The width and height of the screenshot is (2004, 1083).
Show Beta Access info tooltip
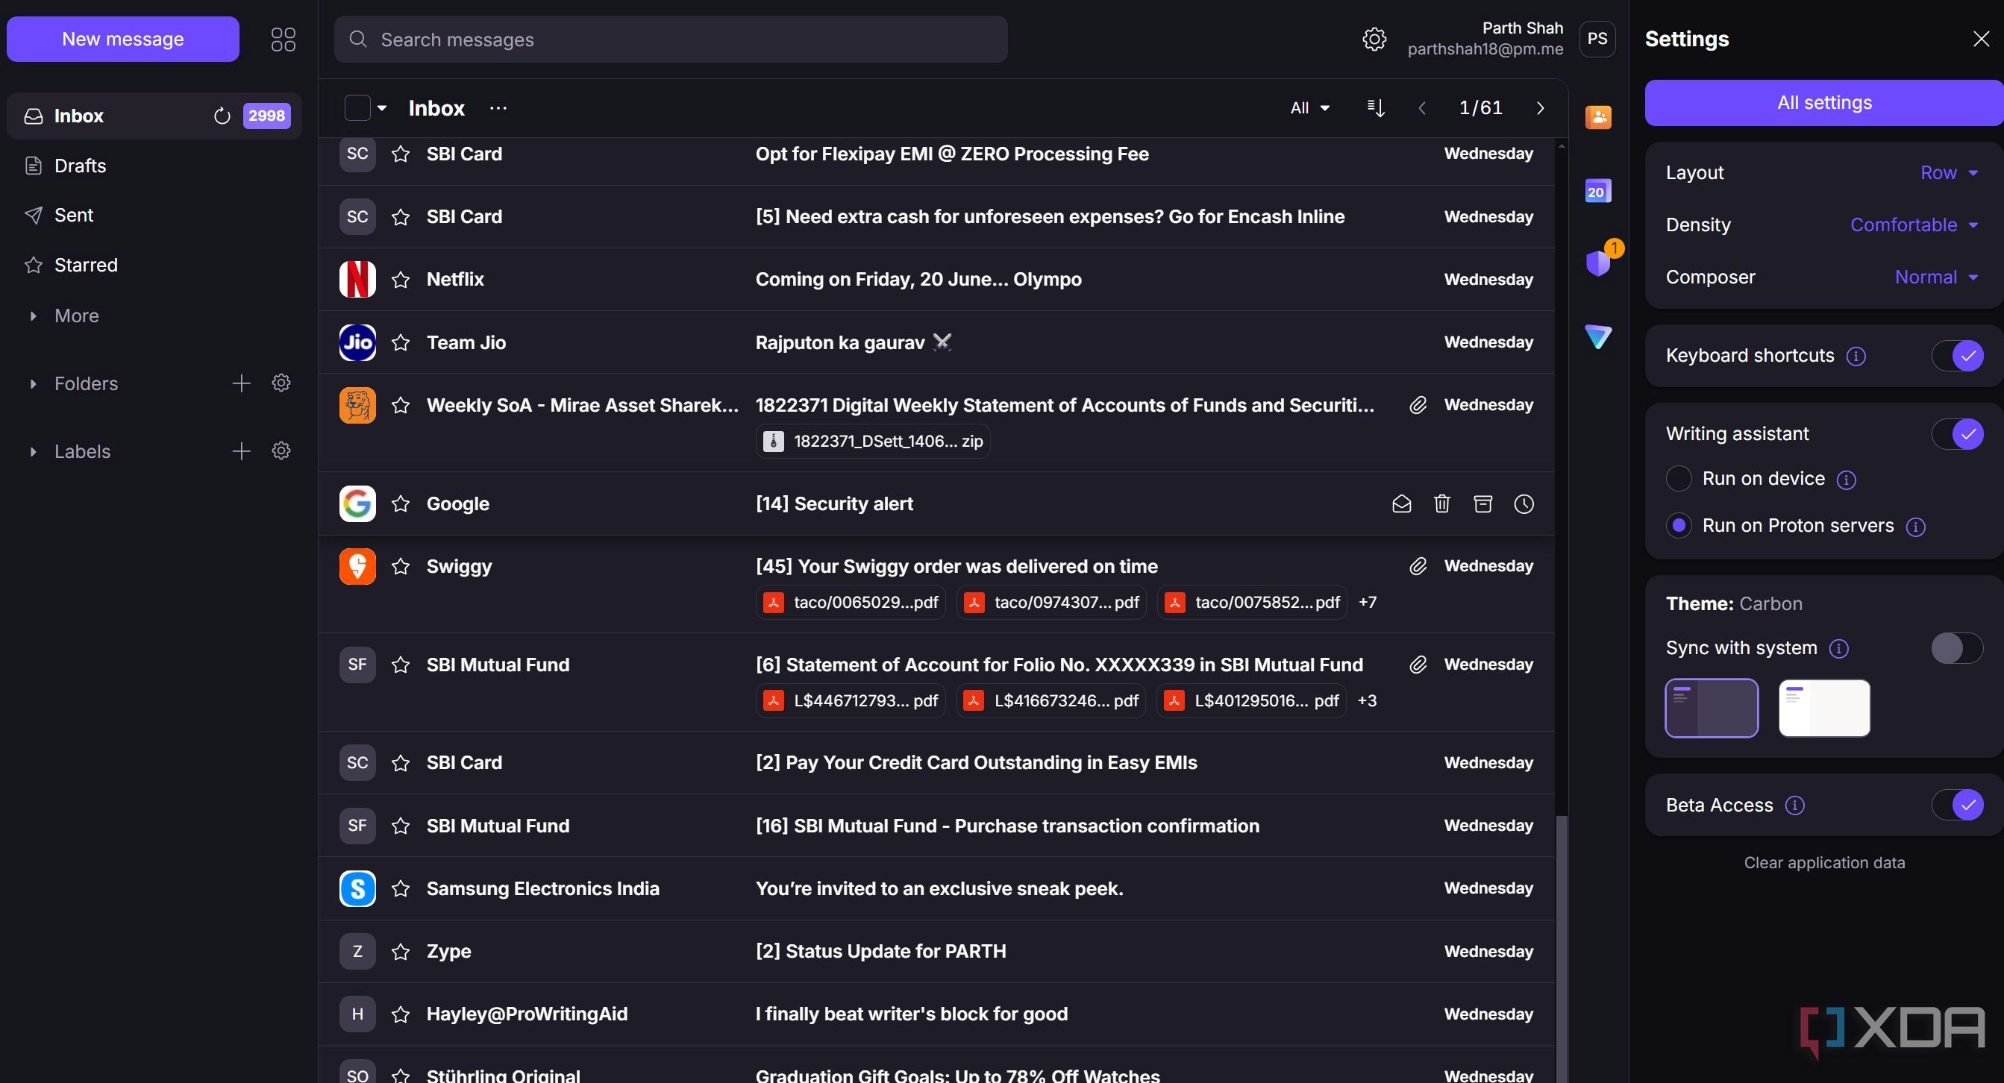[x=1794, y=806]
